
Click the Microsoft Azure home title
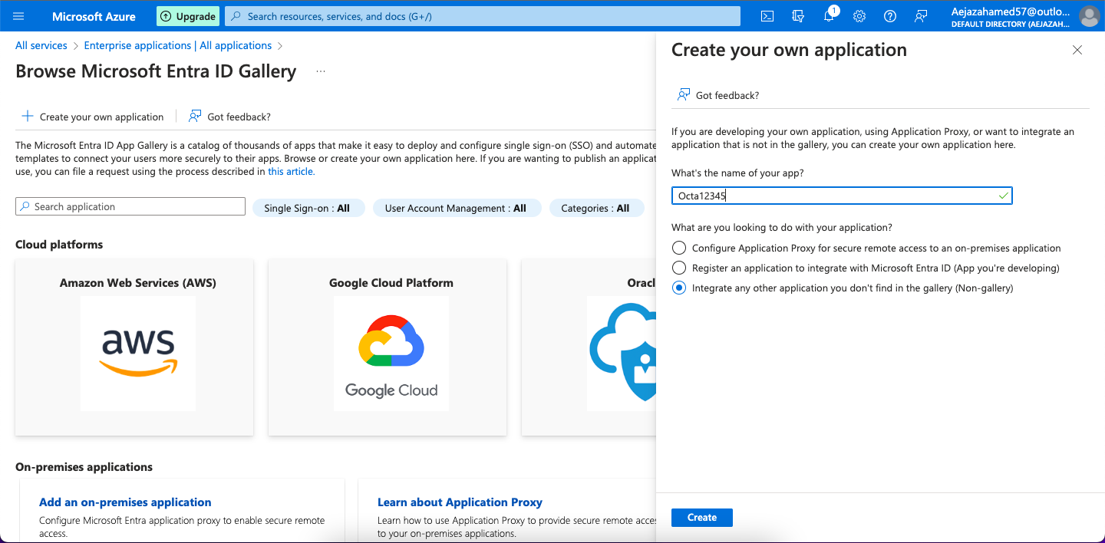tap(94, 16)
